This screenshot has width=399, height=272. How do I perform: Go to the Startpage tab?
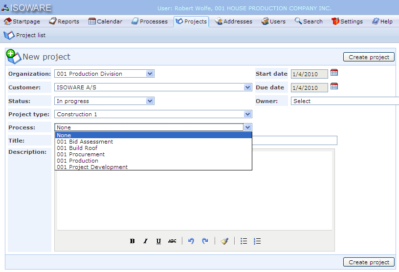(22, 21)
